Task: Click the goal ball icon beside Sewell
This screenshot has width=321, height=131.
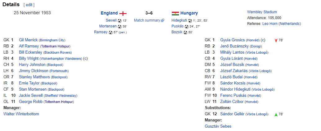Action: pyautogui.click(x=120, y=20)
